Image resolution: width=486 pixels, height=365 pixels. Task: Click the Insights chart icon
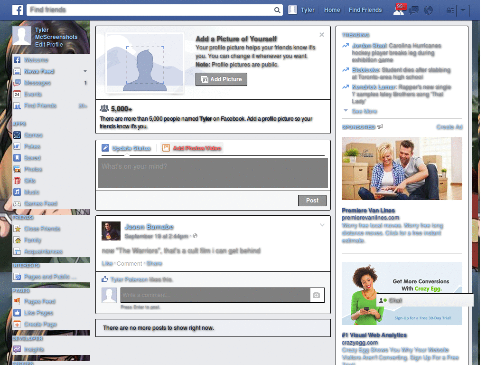[17, 349]
